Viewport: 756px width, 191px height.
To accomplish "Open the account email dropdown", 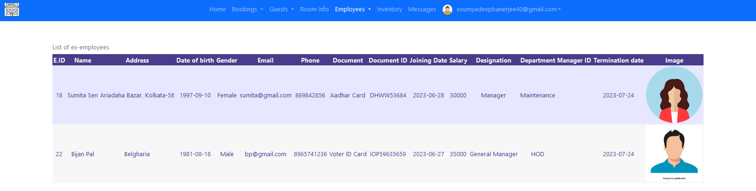I will point(508,9).
